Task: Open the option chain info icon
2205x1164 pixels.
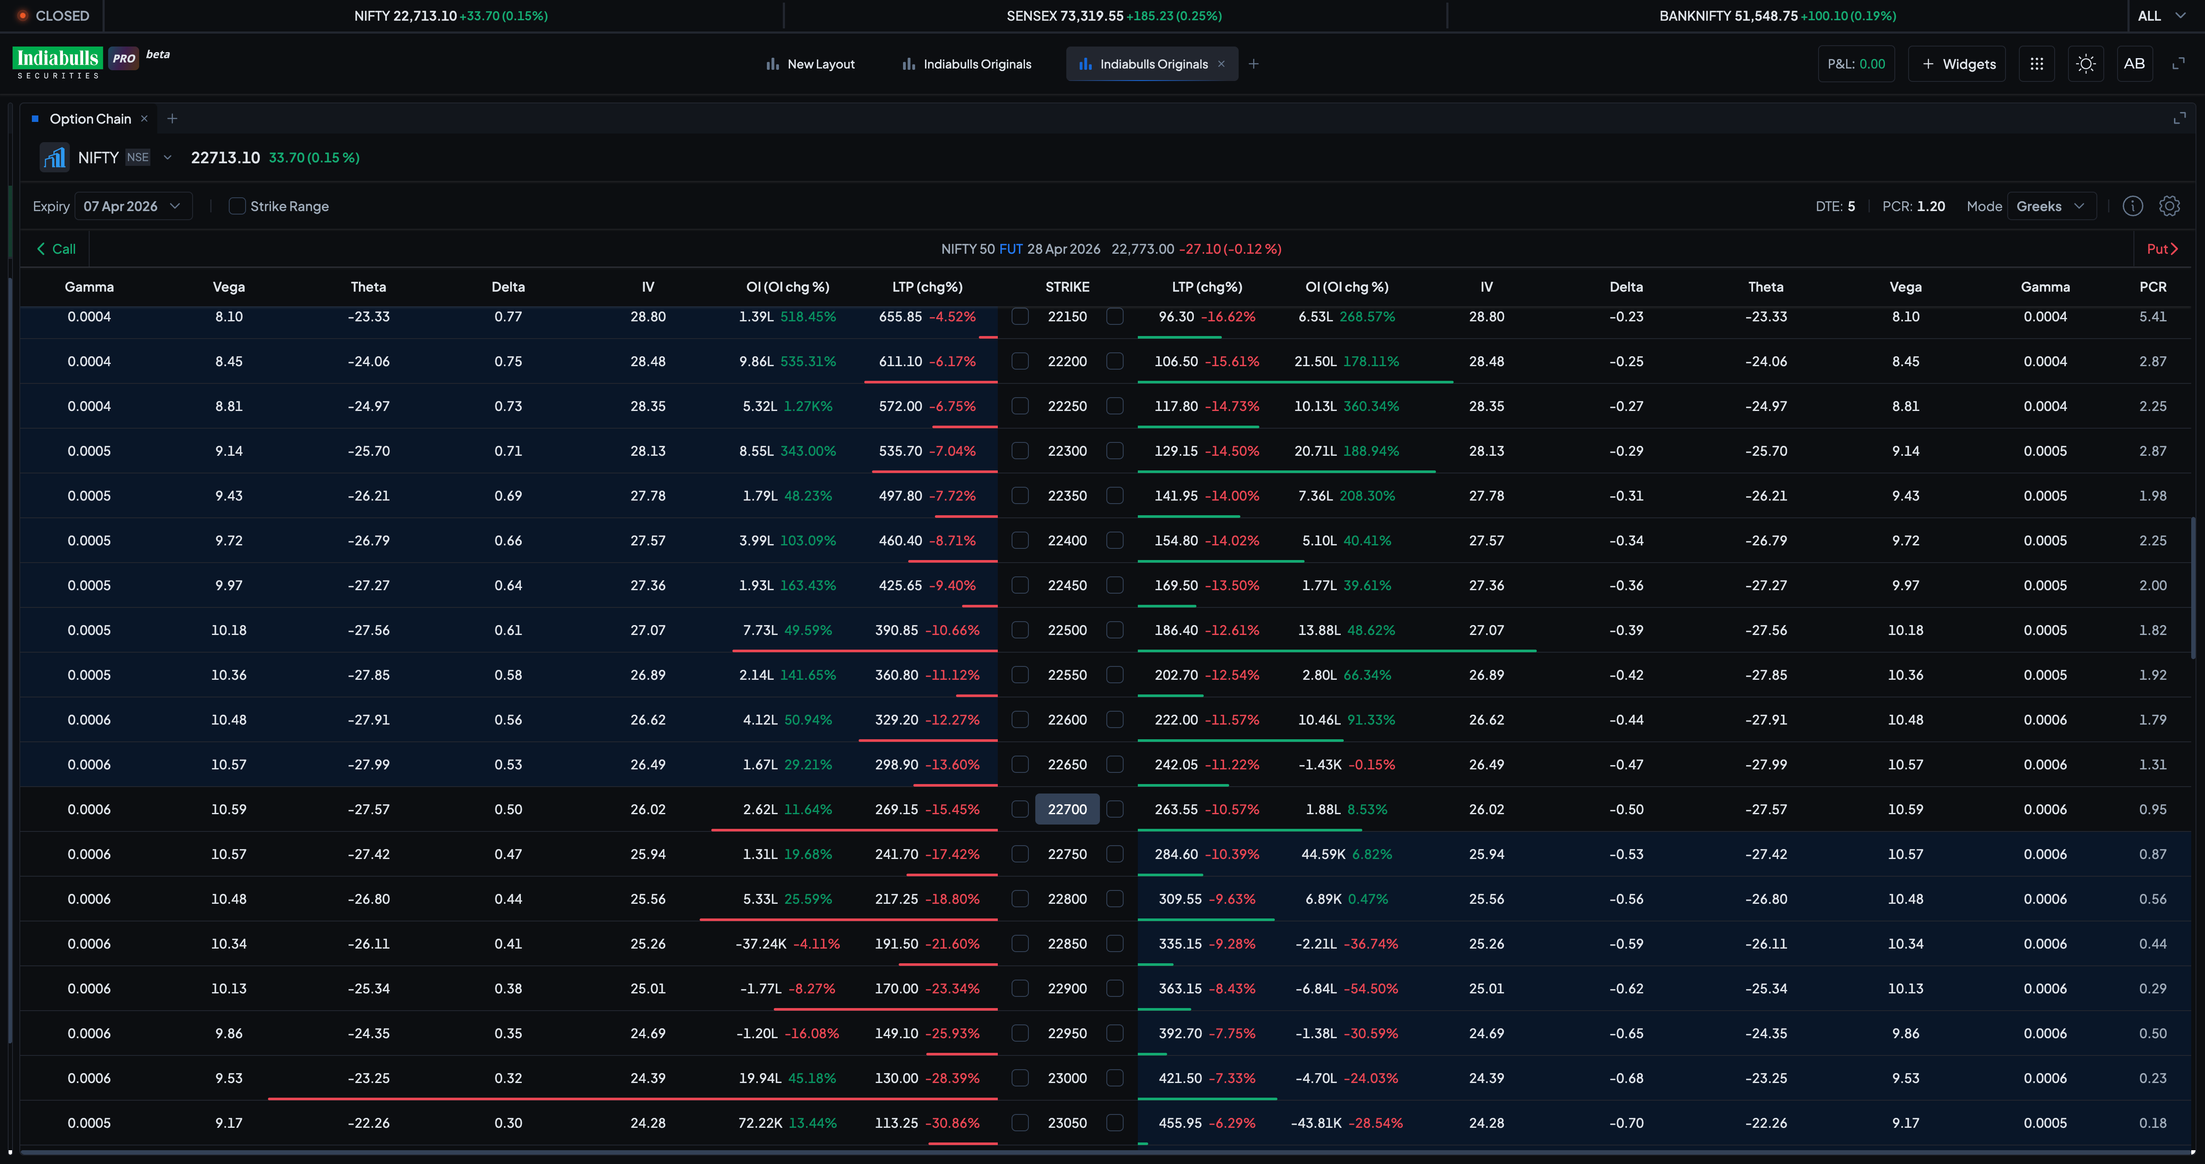Action: 2132,206
